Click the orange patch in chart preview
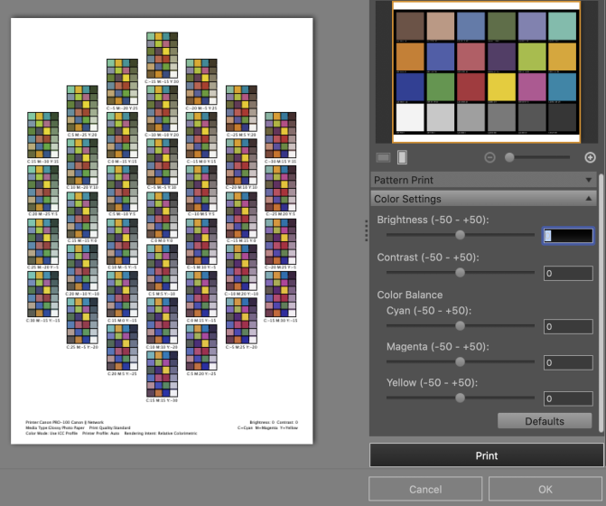The height and width of the screenshot is (506, 606). (x=410, y=56)
